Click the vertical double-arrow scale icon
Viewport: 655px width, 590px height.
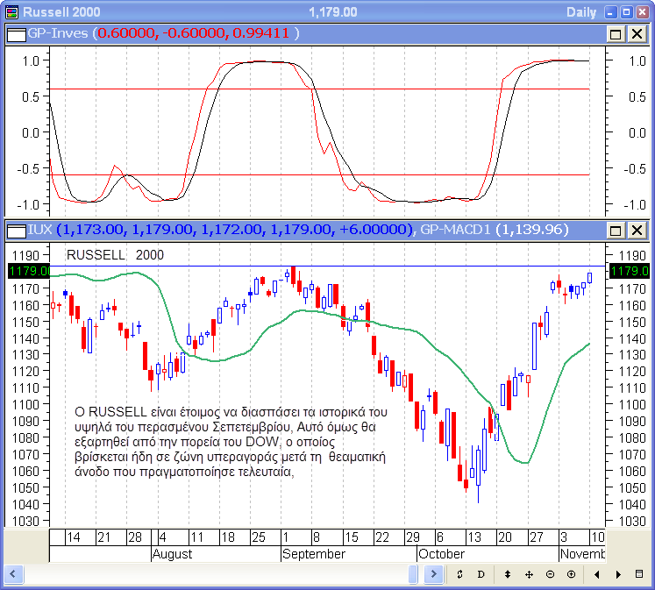(507, 574)
